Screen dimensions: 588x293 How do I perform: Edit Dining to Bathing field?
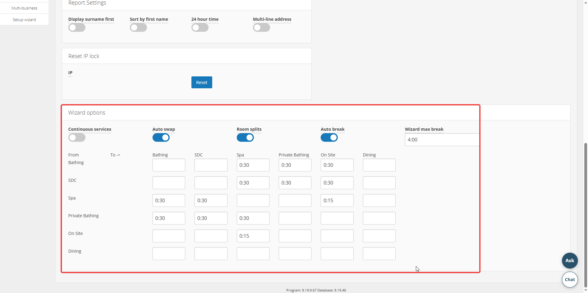tap(169, 254)
